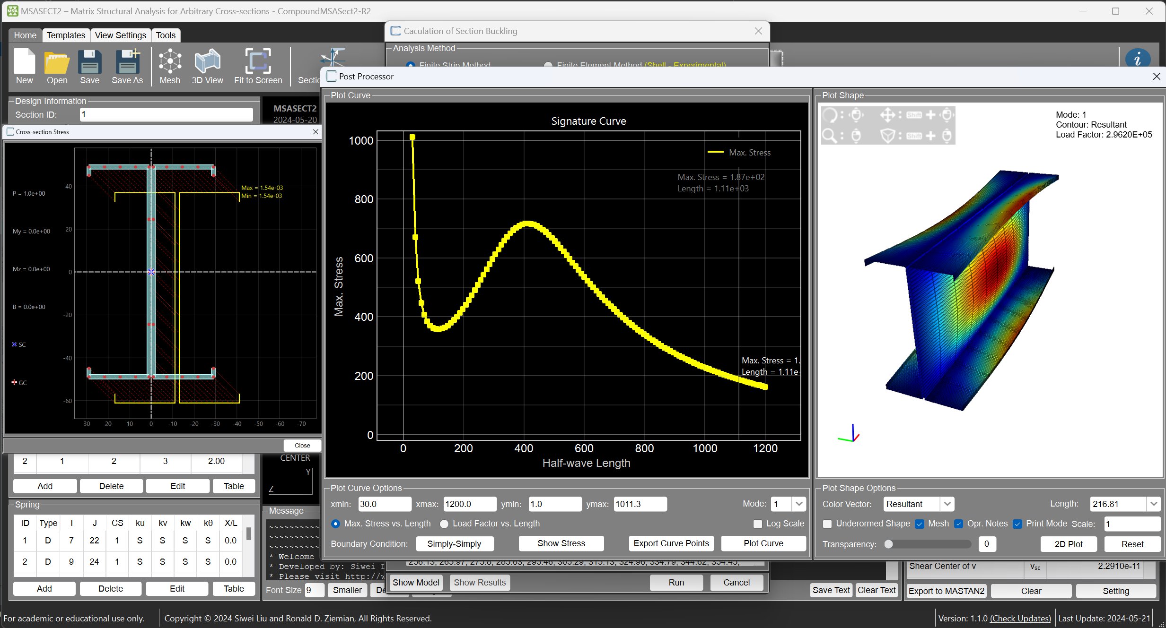
Task: Click the ymax 1011.3 field
Action: (640, 504)
